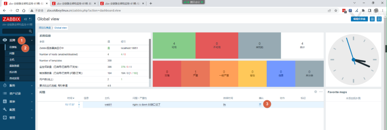This screenshot has width=387, height=130.
Task: Expand the 管理 administration menu section
Action: [18, 118]
